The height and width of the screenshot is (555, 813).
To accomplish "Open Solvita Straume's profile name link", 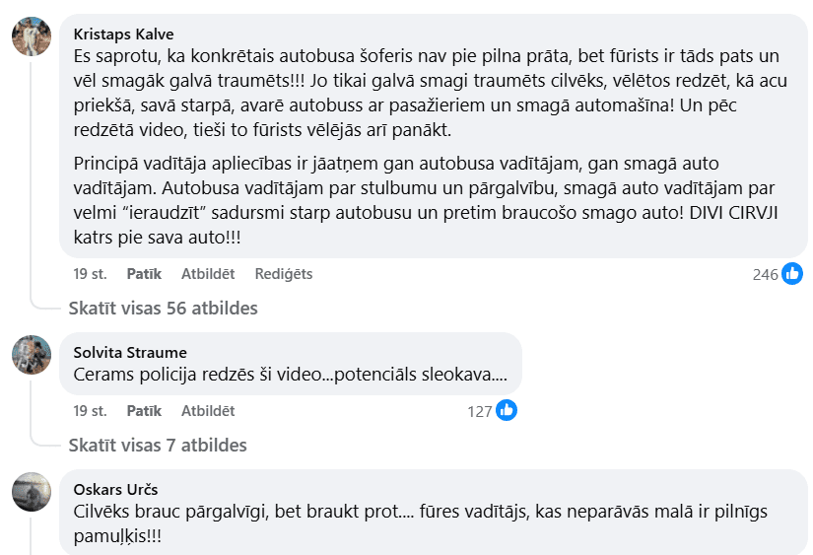I will 130,352.
